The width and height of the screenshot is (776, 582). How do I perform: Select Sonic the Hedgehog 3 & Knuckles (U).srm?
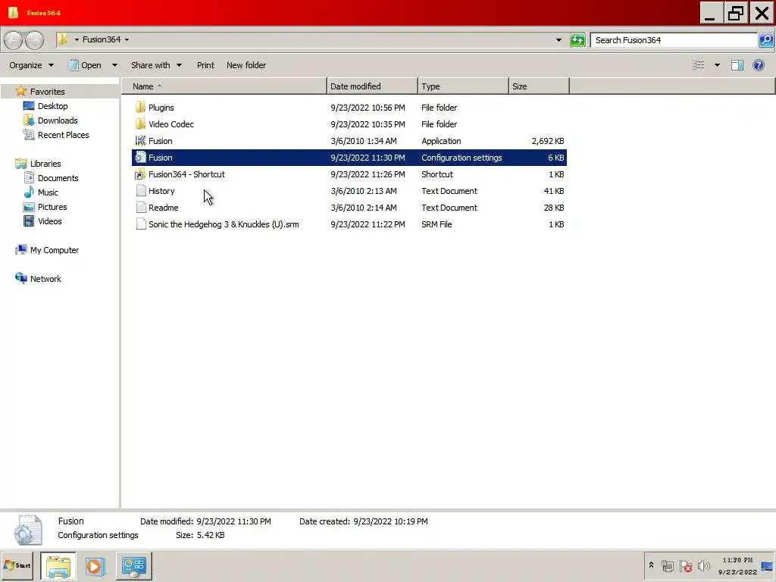pyautogui.click(x=224, y=224)
